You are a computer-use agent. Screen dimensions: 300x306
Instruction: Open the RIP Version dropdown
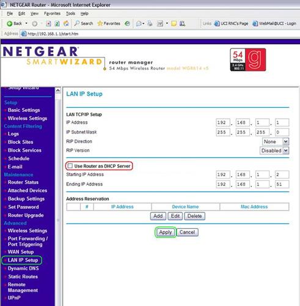274,151
